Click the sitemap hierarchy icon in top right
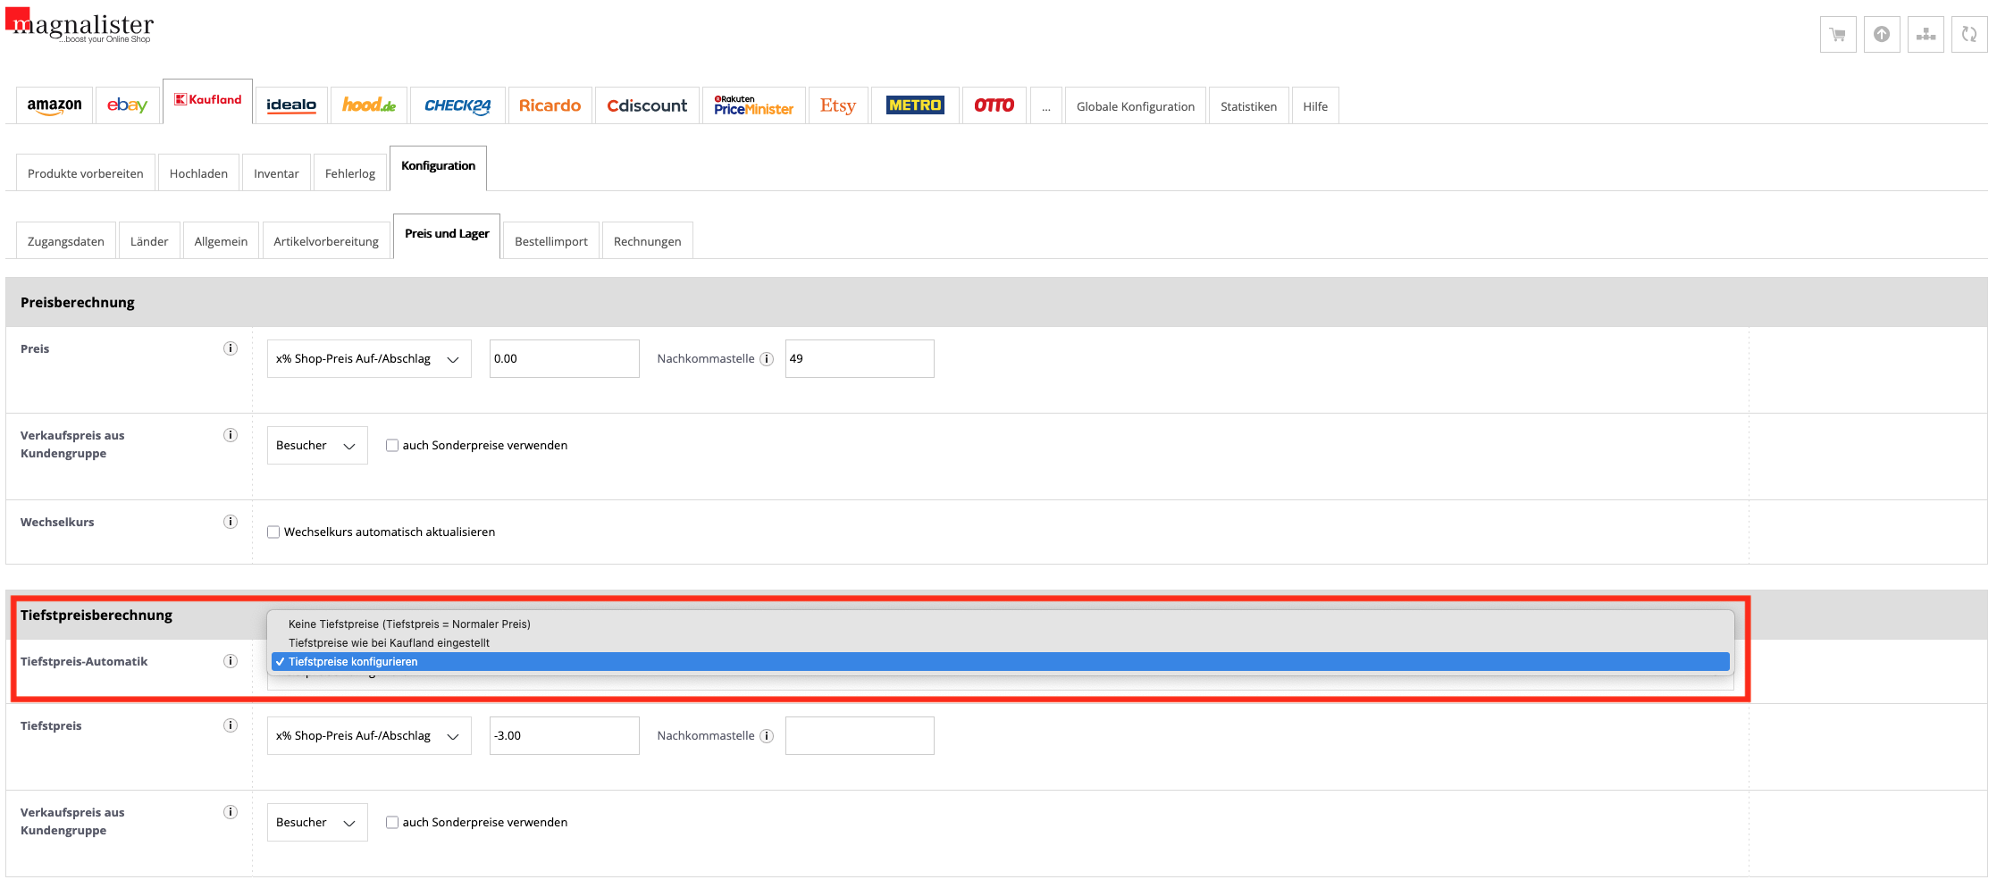1997x888 pixels. (1925, 35)
